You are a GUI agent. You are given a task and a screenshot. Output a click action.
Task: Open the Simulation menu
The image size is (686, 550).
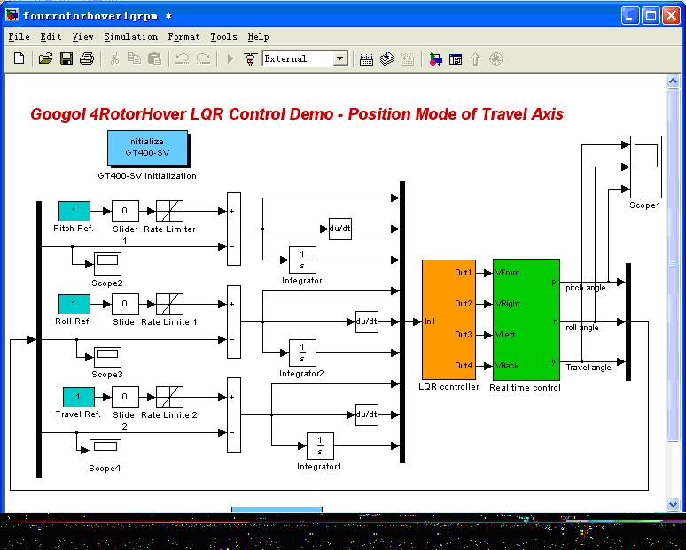[130, 36]
